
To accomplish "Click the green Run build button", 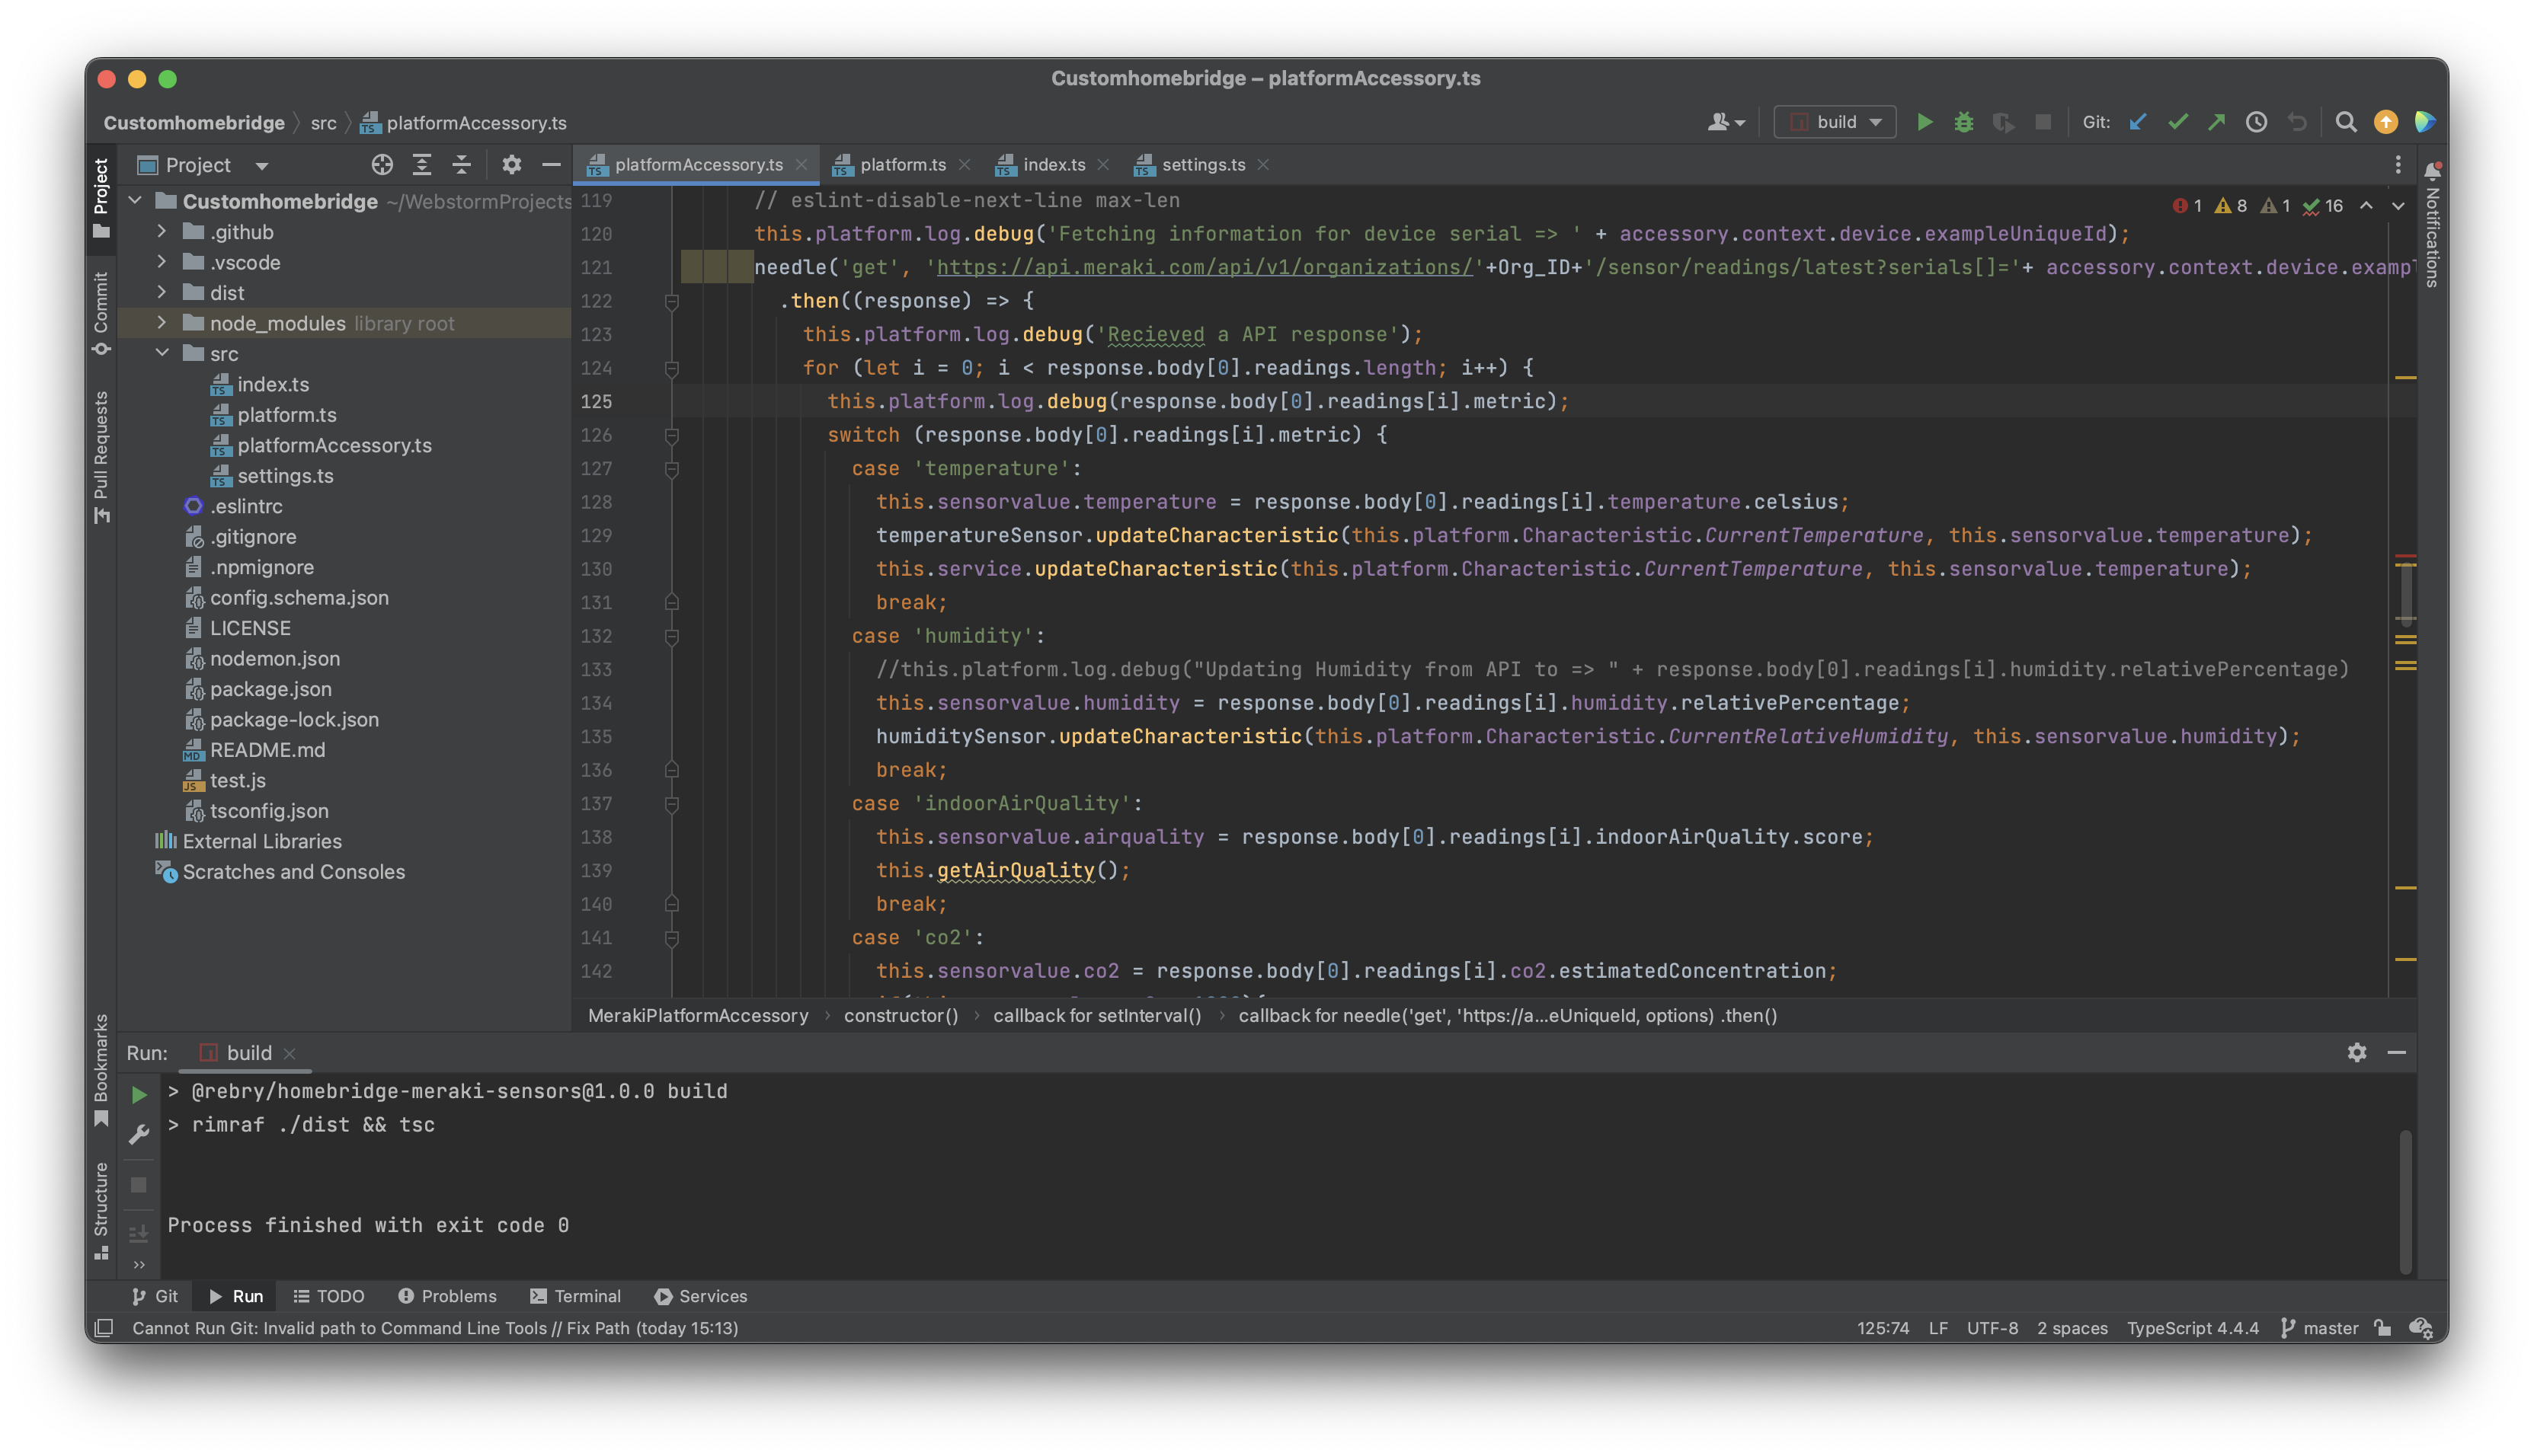I will pyautogui.click(x=1924, y=122).
